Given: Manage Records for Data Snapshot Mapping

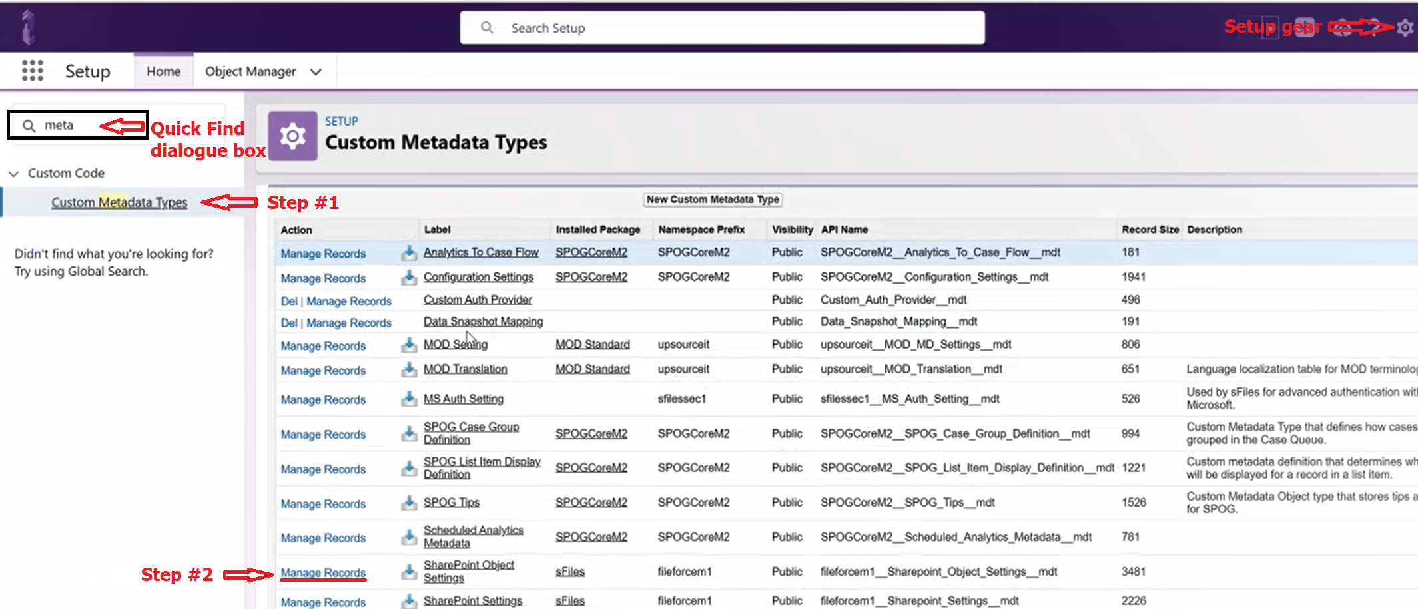Looking at the screenshot, I should coord(349,323).
